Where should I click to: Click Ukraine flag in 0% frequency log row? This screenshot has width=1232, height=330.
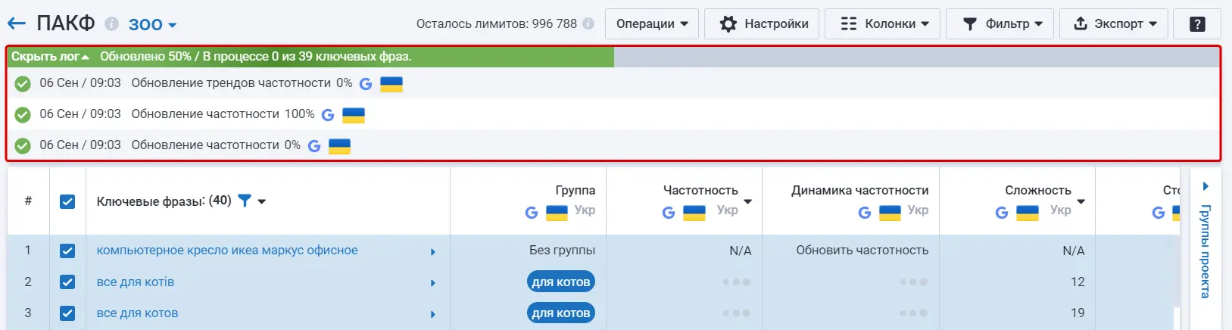(x=339, y=146)
